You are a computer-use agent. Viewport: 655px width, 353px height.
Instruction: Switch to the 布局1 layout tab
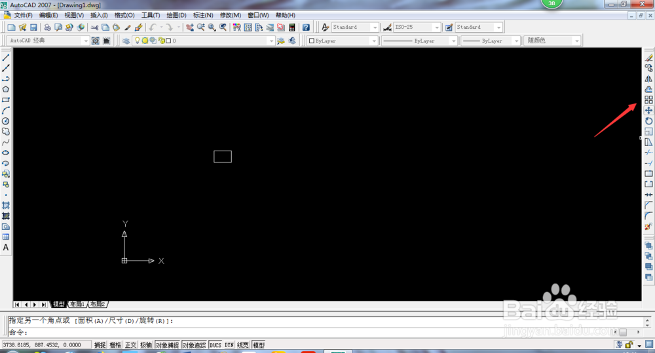coord(77,304)
